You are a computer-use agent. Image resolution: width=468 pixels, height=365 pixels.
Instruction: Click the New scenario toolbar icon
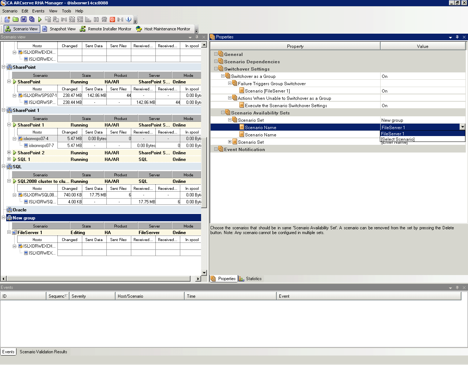(x=7, y=19)
